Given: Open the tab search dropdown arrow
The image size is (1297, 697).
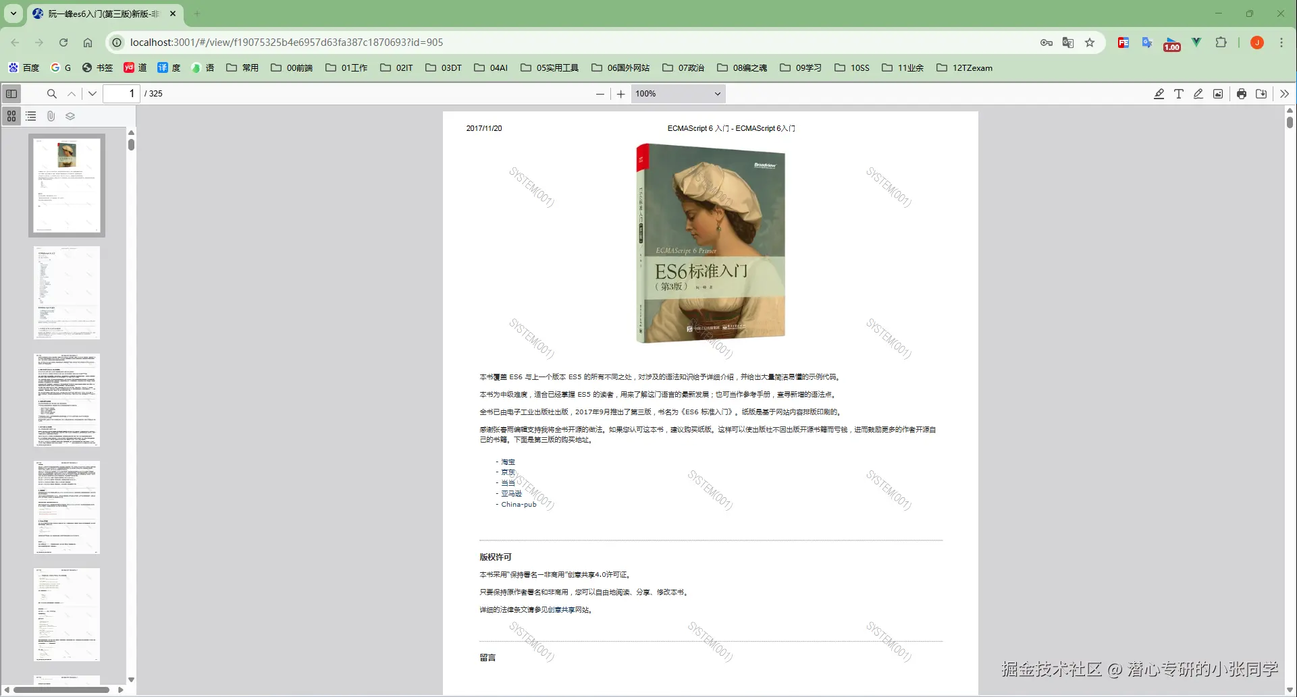Looking at the screenshot, I should click(x=13, y=13).
